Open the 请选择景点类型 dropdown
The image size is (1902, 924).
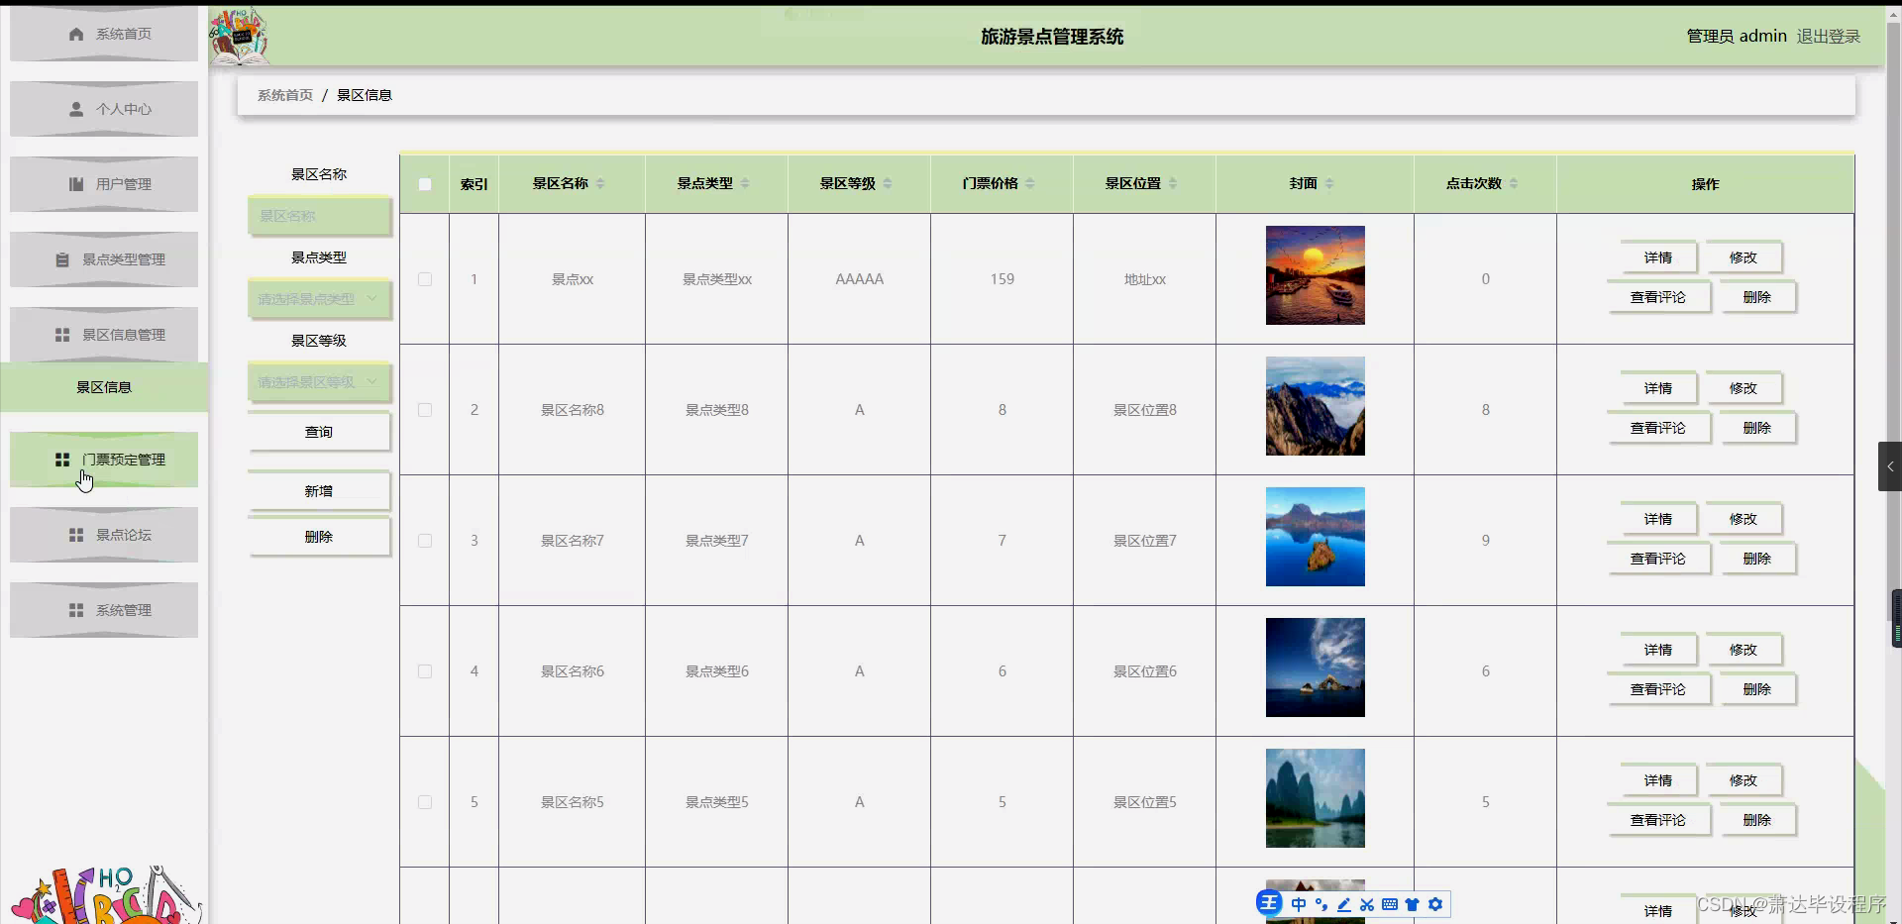[x=319, y=299]
